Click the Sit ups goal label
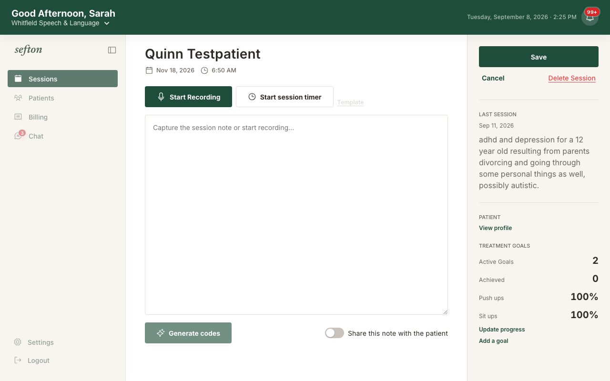The image size is (610, 381). tap(488, 316)
